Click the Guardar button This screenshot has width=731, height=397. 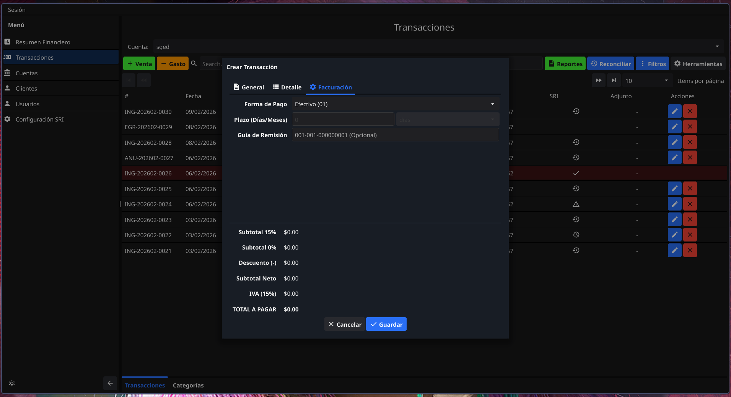coord(386,324)
